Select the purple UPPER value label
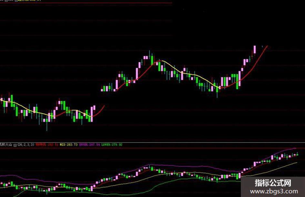305x197 pixels. point(89,145)
